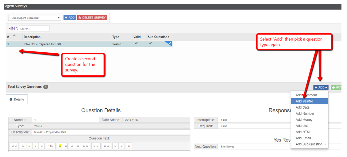Choose Add Date from the menu
The height and width of the screenshot is (157, 347).
click(309, 107)
